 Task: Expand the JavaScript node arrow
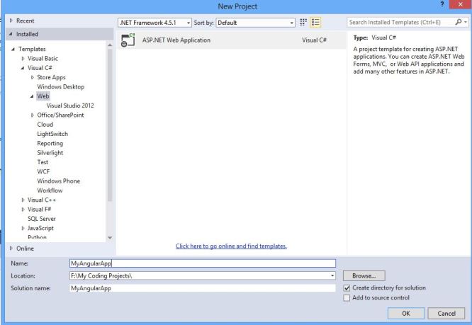pos(23,228)
